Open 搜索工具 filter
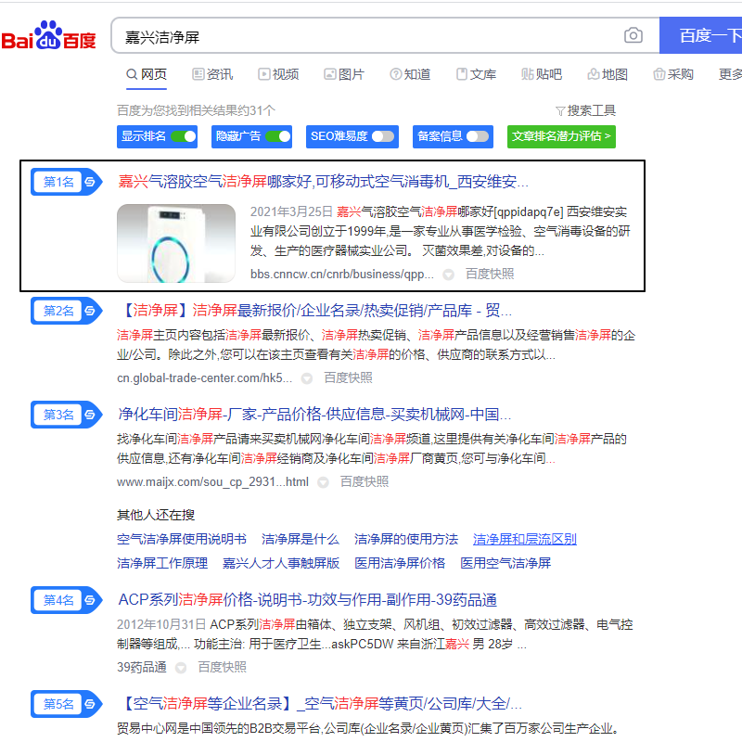The height and width of the screenshot is (742, 742). pyautogui.click(x=585, y=110)
